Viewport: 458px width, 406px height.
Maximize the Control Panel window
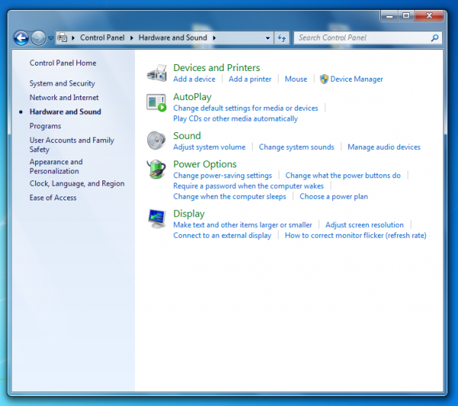click(406, 16)
